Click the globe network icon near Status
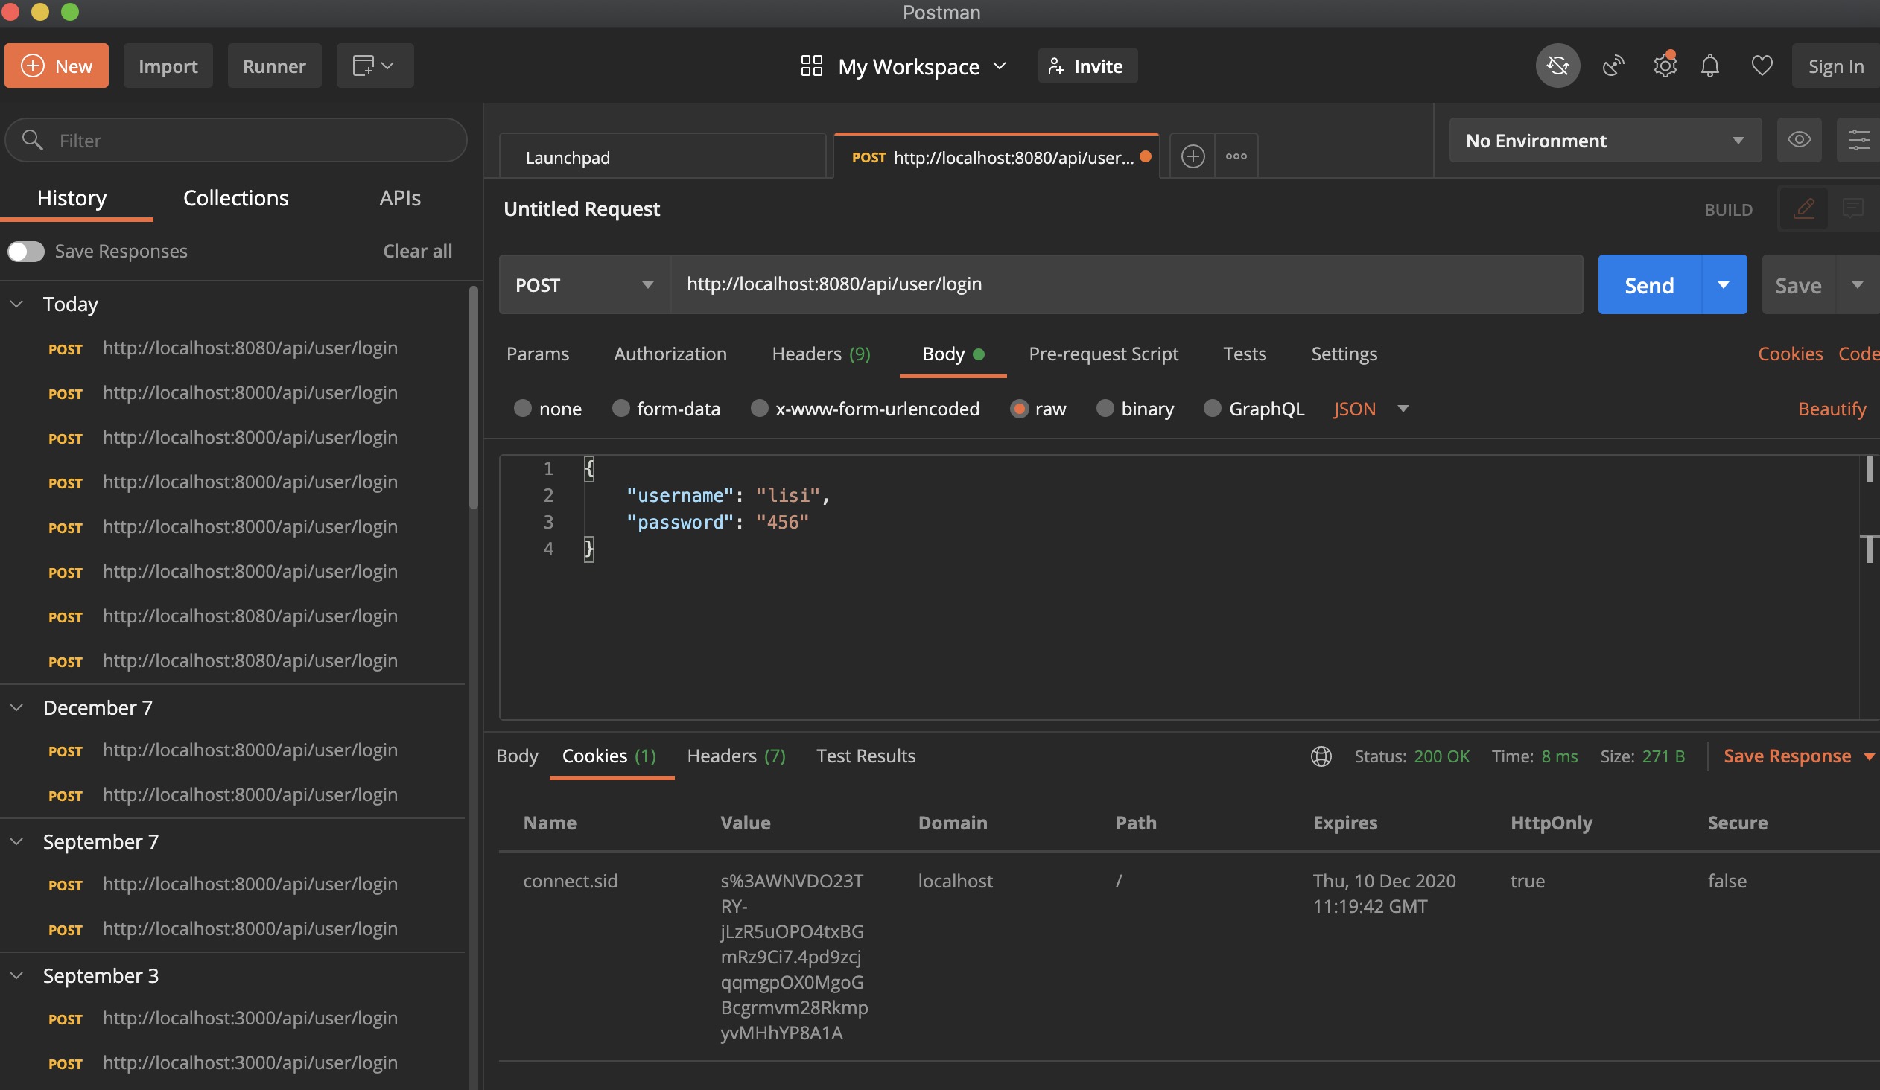 [1321, 756]
